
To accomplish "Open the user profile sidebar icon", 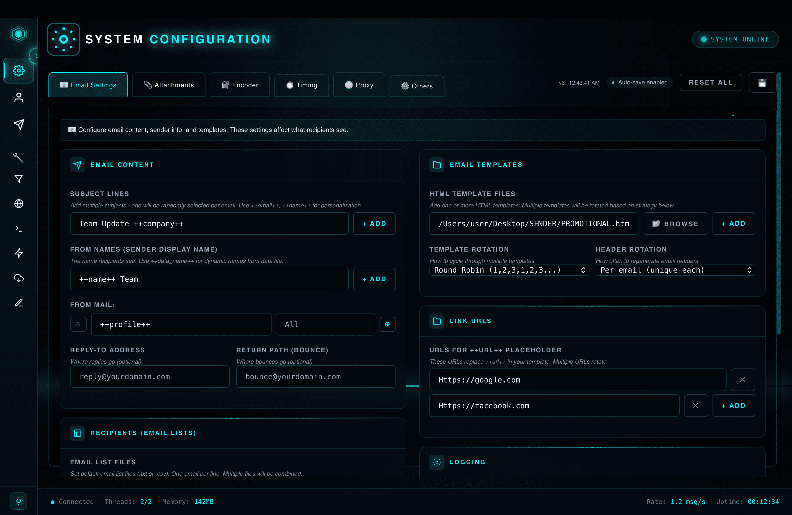I will (x=19, y=97).
